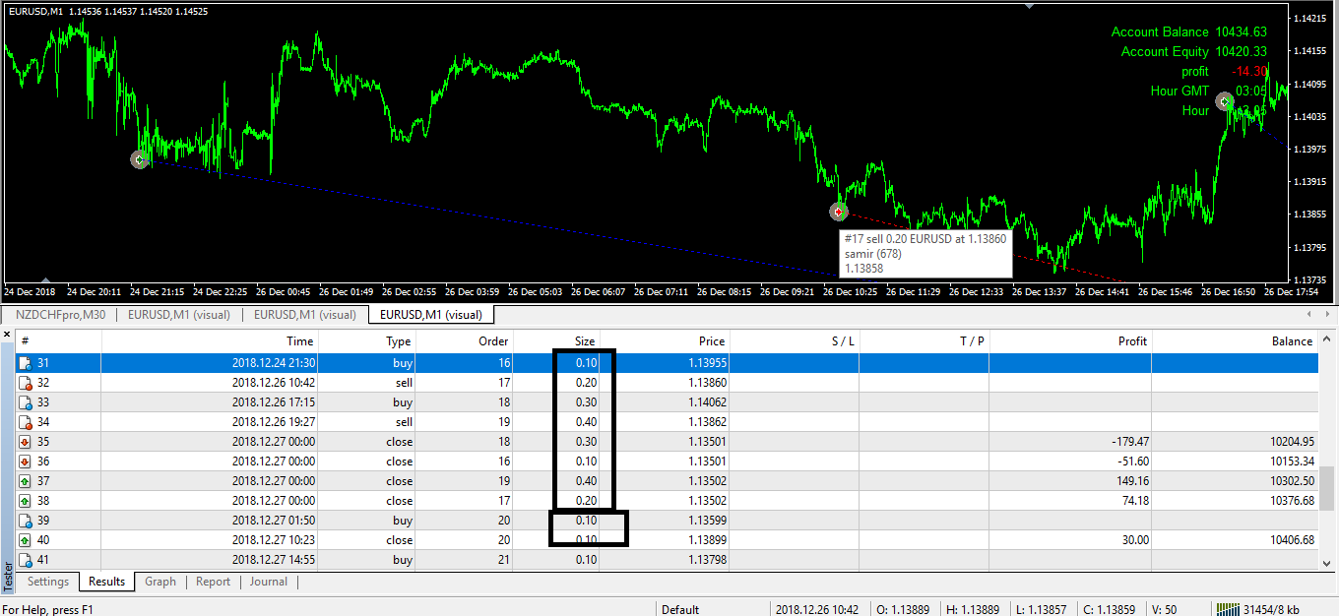Viewport: 1339px width, 616px height.
Task: Open the Journal tab
Action: coord(268,582)
